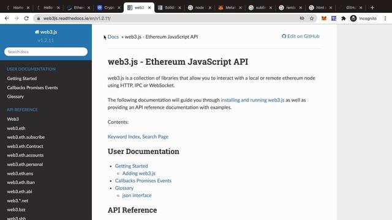Open the json interface link
The height and width of the screenshot is (220, 392).
[x=137, y=195]
